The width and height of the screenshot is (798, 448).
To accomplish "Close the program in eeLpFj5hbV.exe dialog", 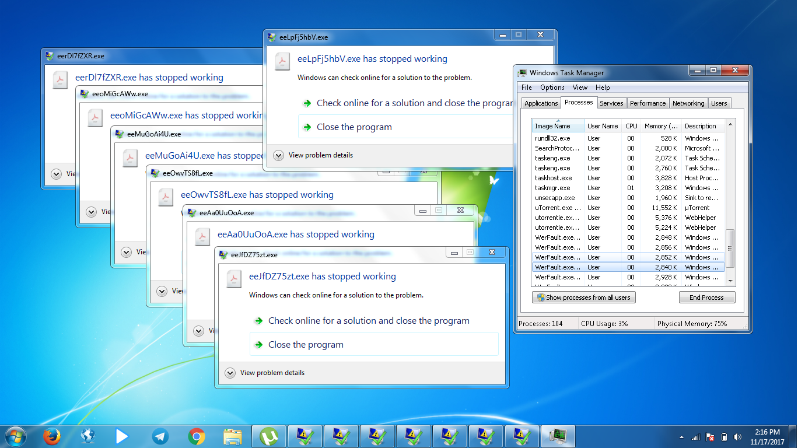I will [406, 127].
